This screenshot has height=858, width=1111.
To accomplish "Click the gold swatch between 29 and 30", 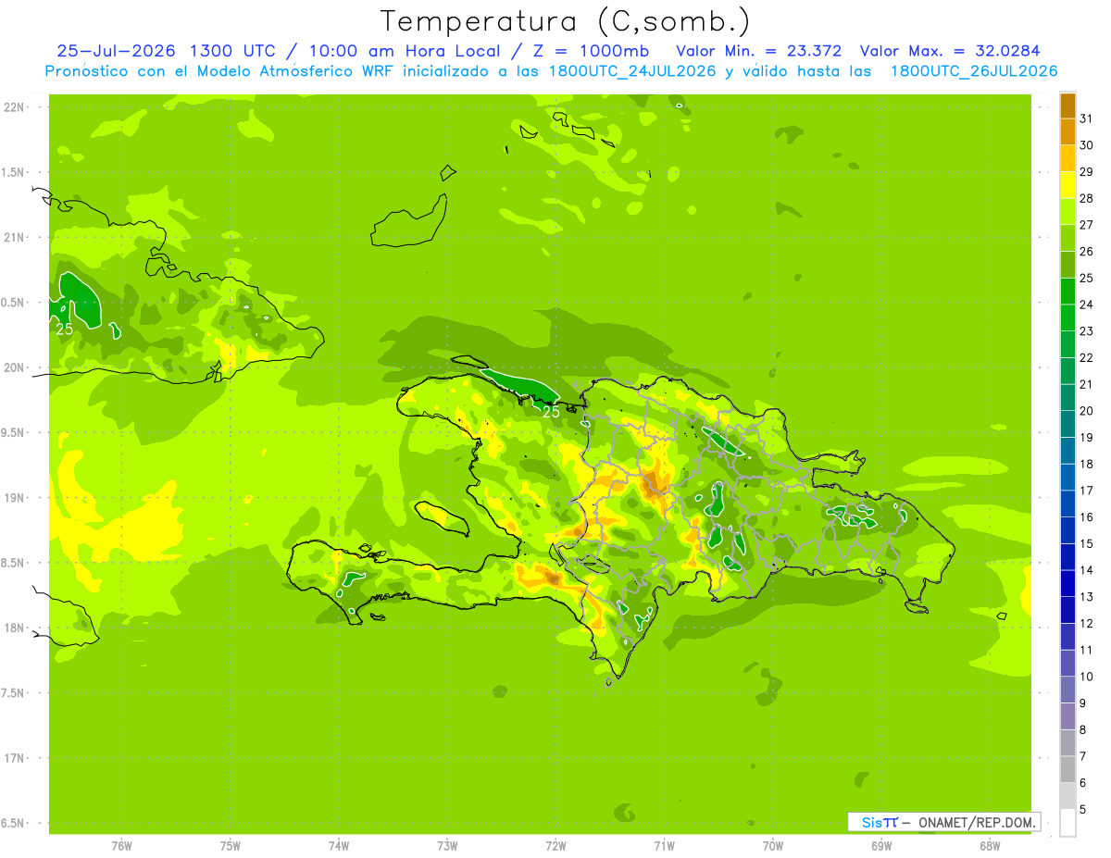I will tap(1067, 158).
